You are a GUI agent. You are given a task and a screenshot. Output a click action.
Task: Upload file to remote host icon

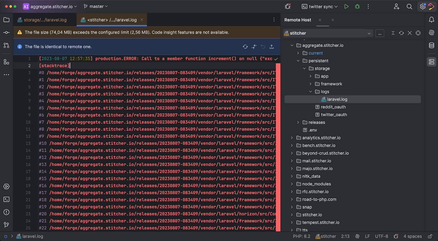(x=272, y=47)
